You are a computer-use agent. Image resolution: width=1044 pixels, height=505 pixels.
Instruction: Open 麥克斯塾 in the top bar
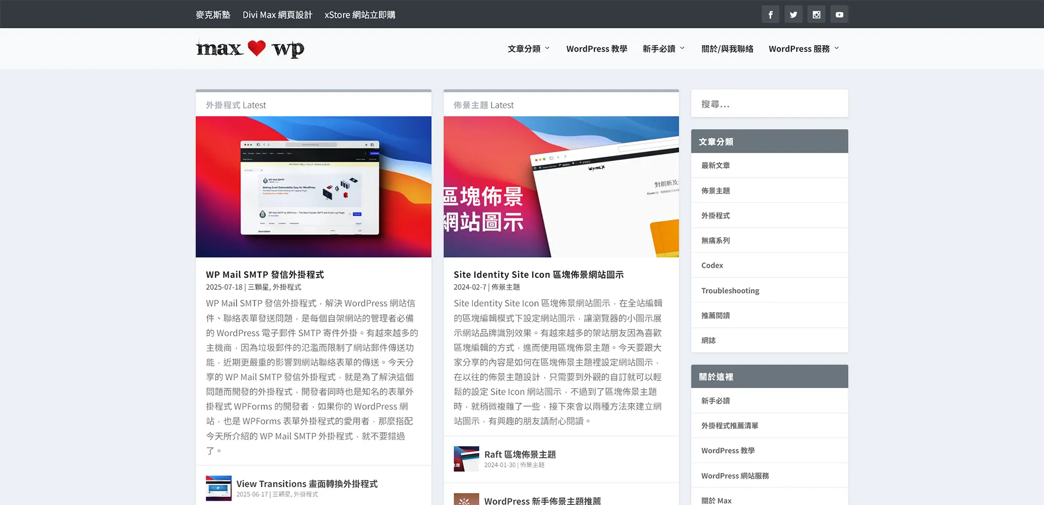213,15
